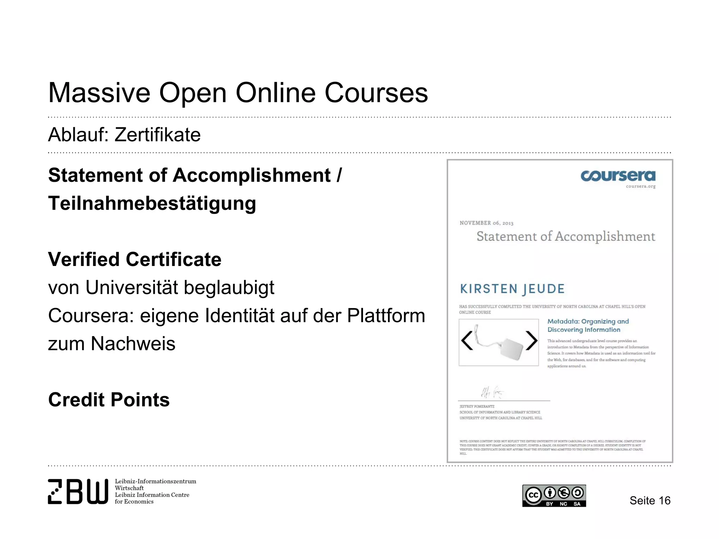Click 'for Economics' in the footer
This screenshot has width=719, height=539.
(134, 501)
